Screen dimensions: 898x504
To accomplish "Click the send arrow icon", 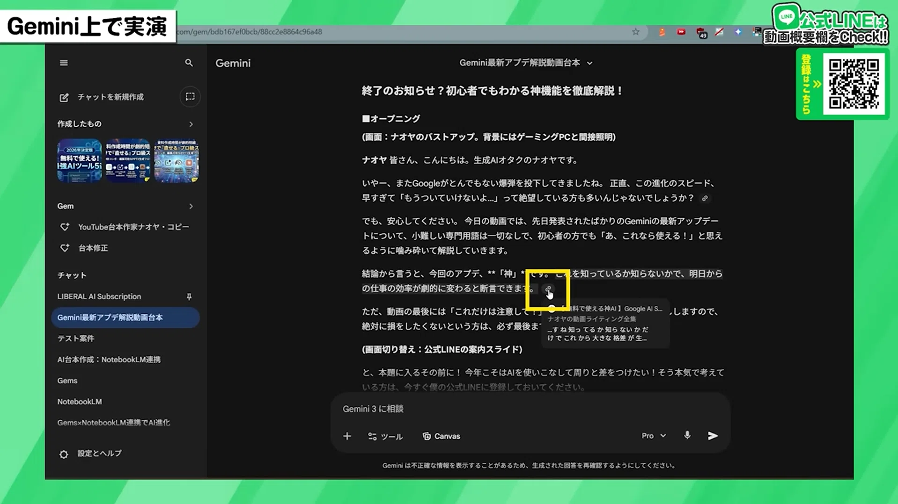I will click(x=713, y=436).
